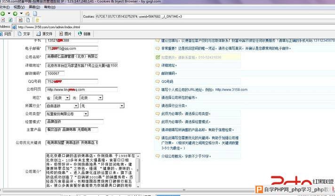Image resolution: width=335 pixels, height=196 pixels.
Task: Switch to the 网页 tab
Action: click(x=6, y=34)
